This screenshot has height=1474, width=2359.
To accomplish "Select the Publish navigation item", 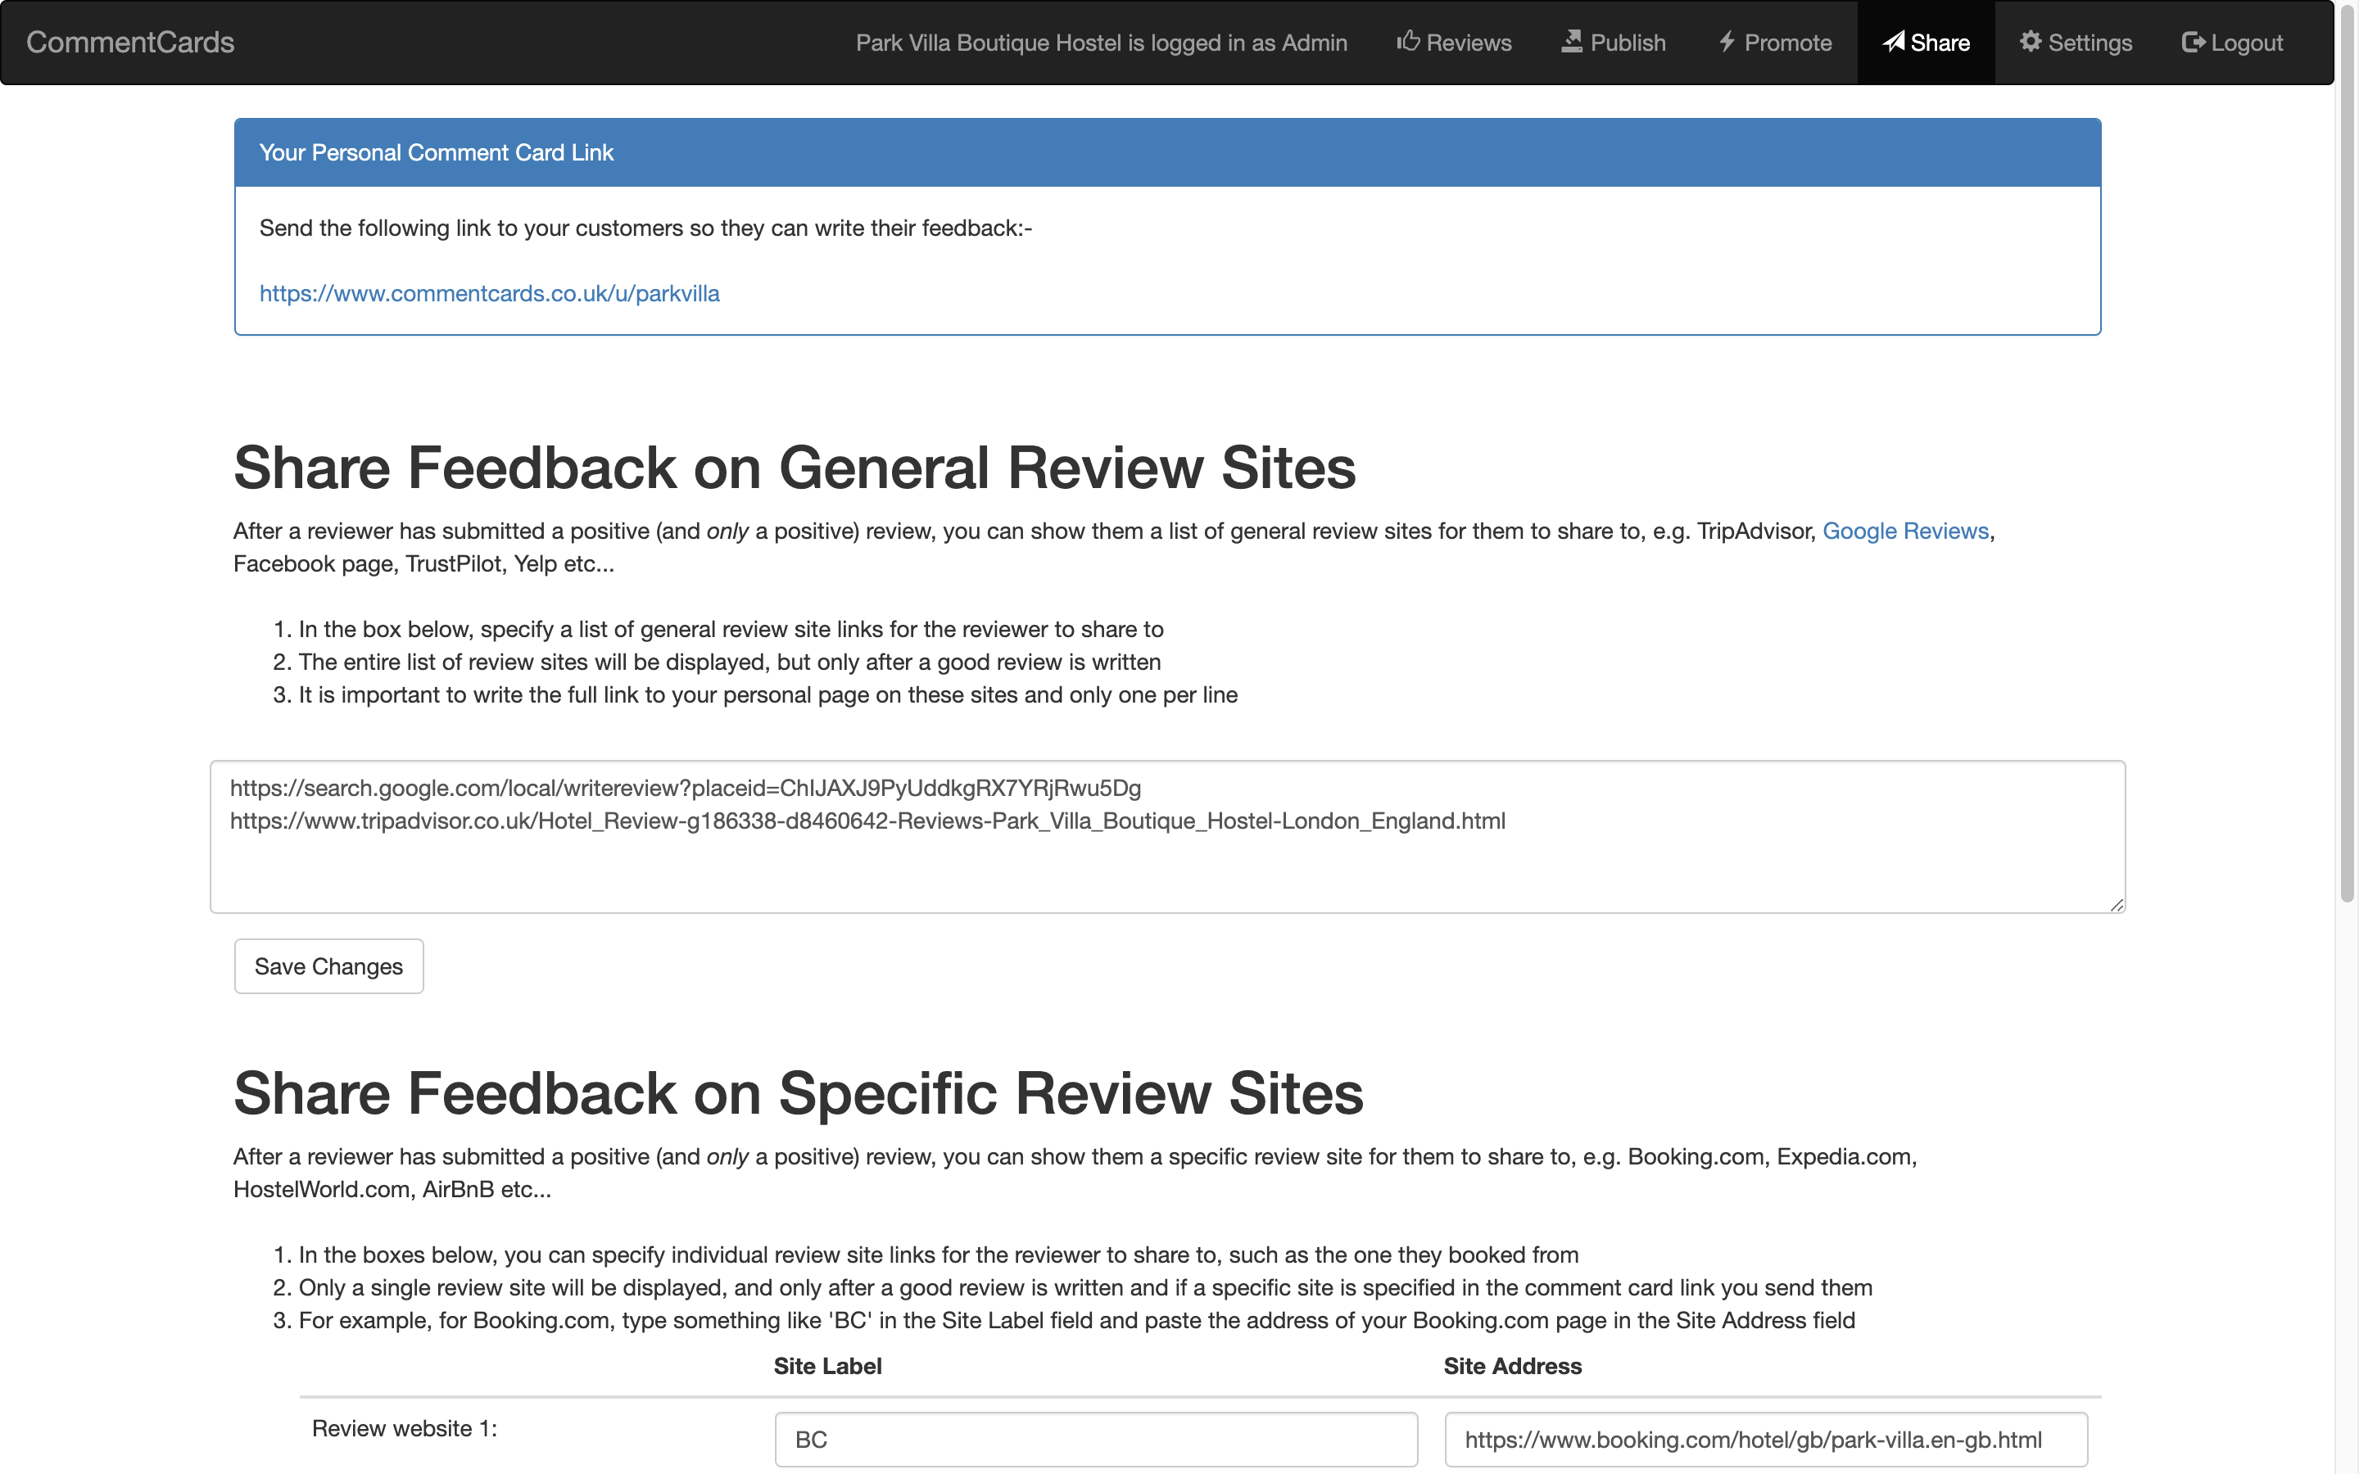I will (x=1628, y=43).
